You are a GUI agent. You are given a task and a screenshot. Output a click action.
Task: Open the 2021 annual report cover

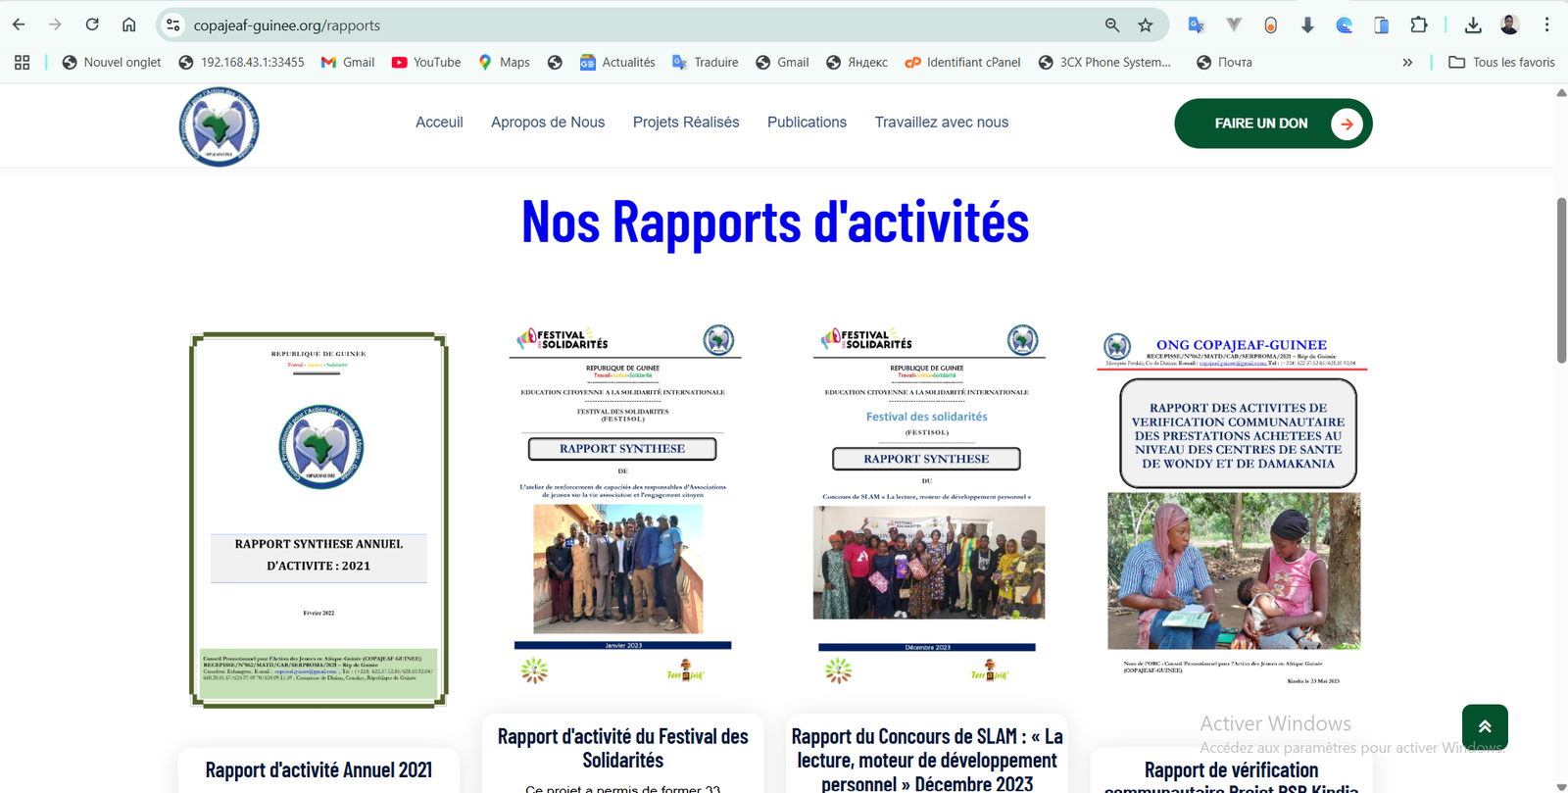(x=318, y=520)
